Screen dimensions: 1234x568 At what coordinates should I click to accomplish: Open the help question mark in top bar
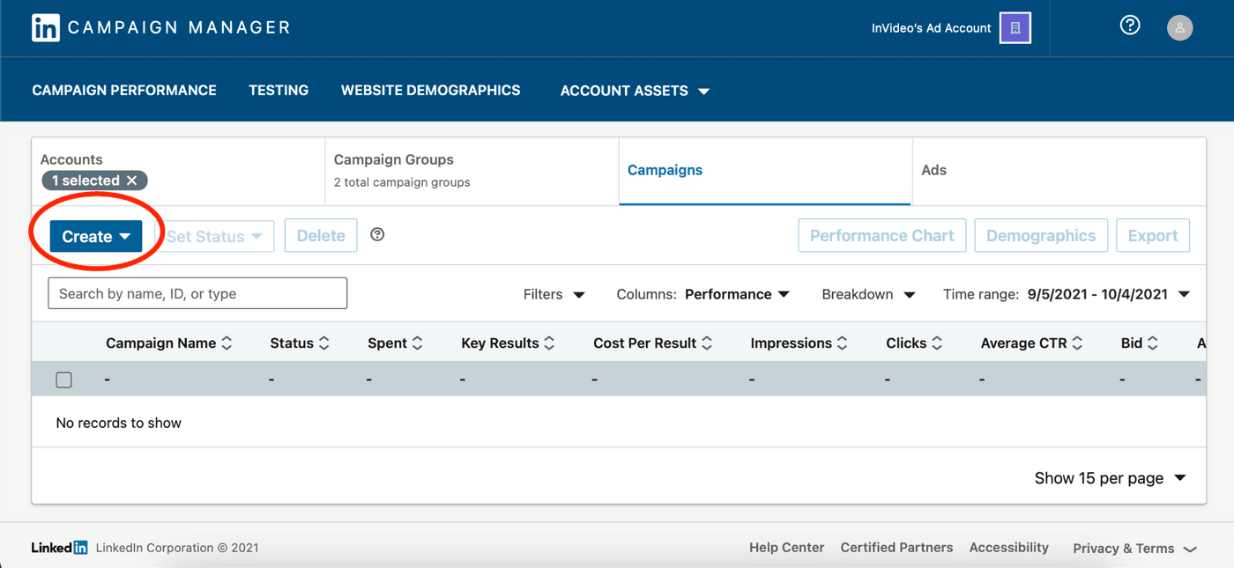pyautogui.click(x=1129, y=25)
